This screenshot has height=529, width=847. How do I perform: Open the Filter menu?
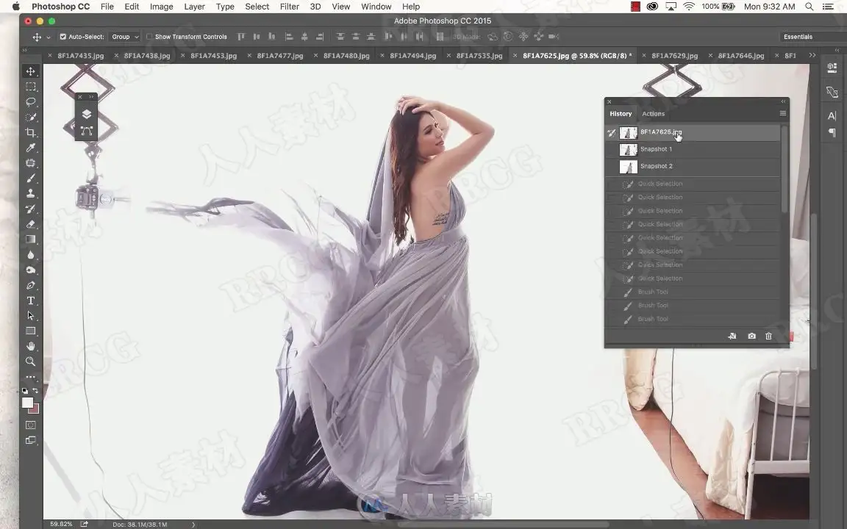point(290,7)
